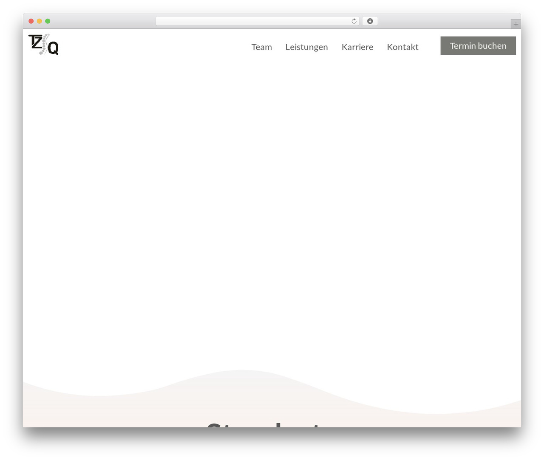Open the Team menu item
The image size is (544, 460).
click(x=261, y=47)
